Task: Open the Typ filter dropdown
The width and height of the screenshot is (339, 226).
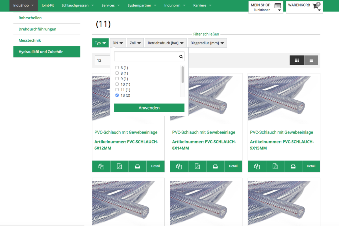Action: click(x=100, y=43)
